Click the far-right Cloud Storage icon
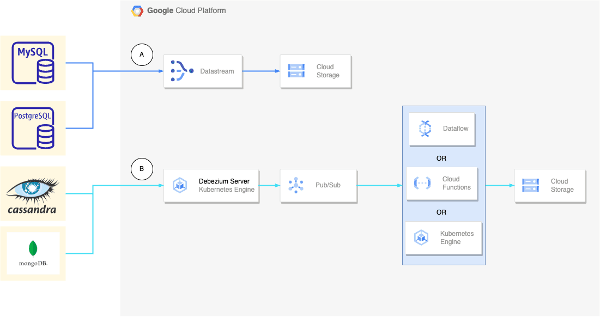Viewport: 600px width, 317px height. (x=530, y=185)
